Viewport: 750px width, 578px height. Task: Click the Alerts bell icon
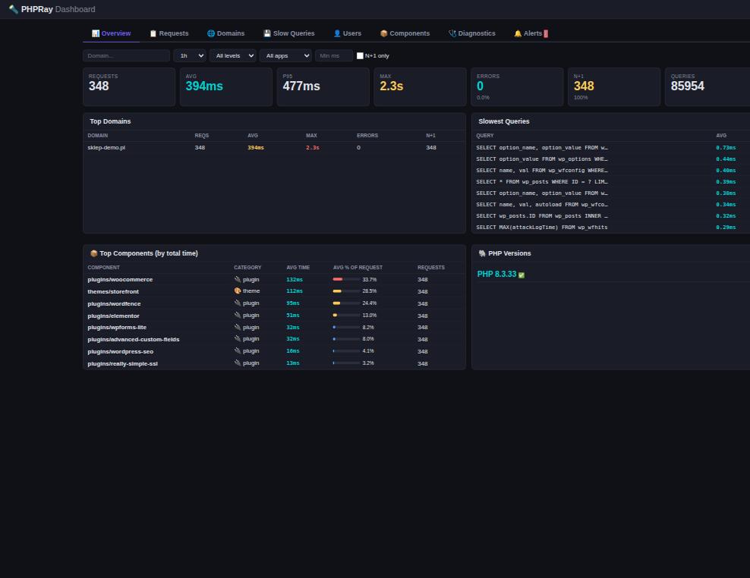tap(518, 33)
